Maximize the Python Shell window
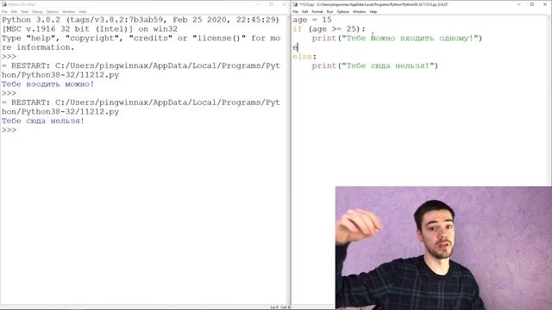 point(271,4)
